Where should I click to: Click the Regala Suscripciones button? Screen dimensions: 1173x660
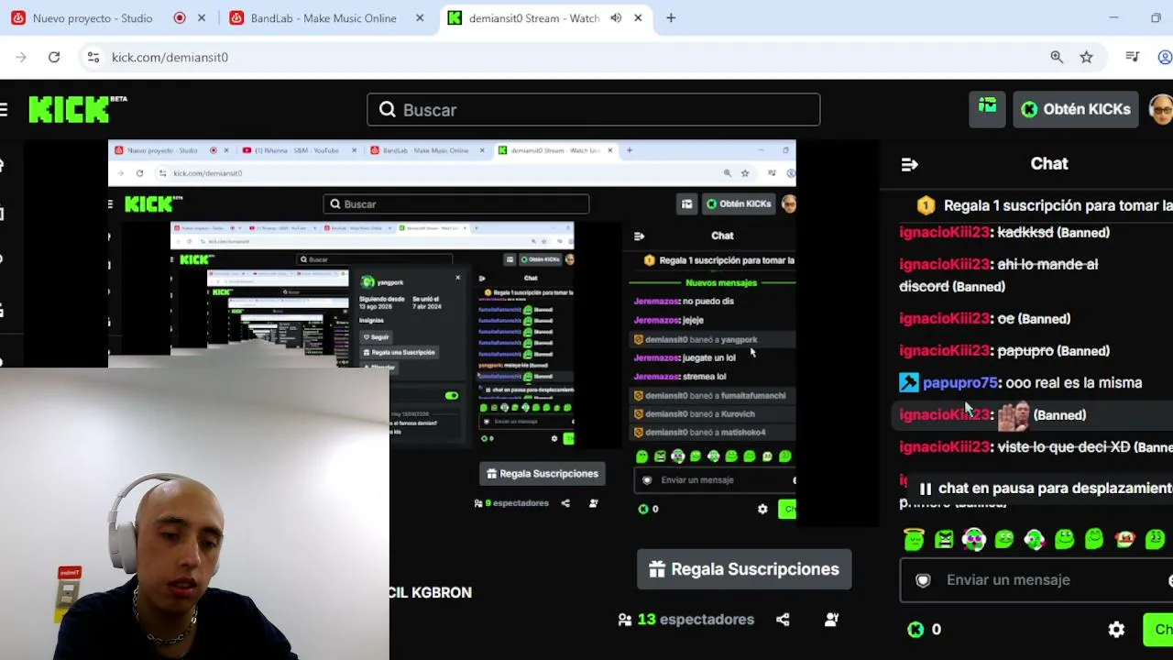(744, 569)
